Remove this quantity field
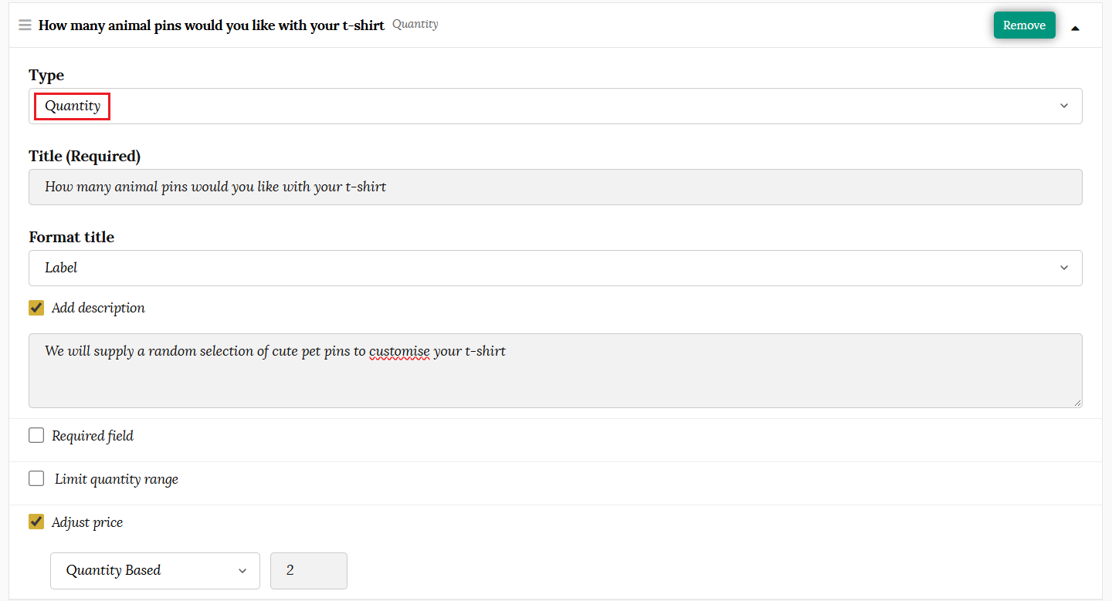 coord(1024,25)
